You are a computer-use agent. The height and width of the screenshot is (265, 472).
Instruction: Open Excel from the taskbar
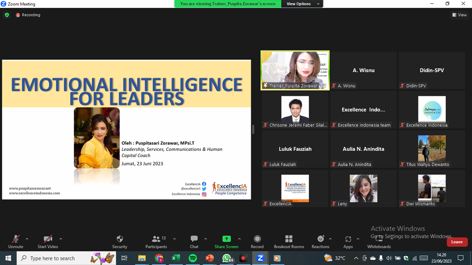[x=176, y=258]
